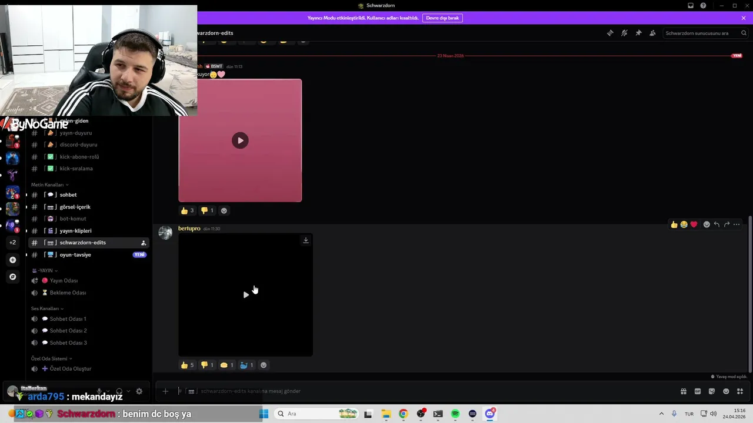Quick react with laughing emoji on hover bar
Image resolution: width=753 pixels, height=423 pixels.
tap(684, 224)
